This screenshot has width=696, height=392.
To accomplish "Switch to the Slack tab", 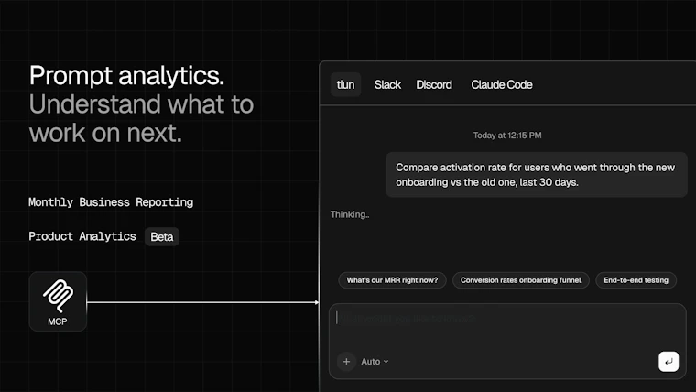I will click(387, 84).
